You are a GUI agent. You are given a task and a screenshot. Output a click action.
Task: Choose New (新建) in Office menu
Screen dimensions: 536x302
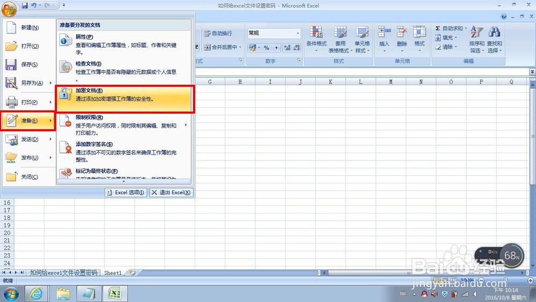point(29,27)
